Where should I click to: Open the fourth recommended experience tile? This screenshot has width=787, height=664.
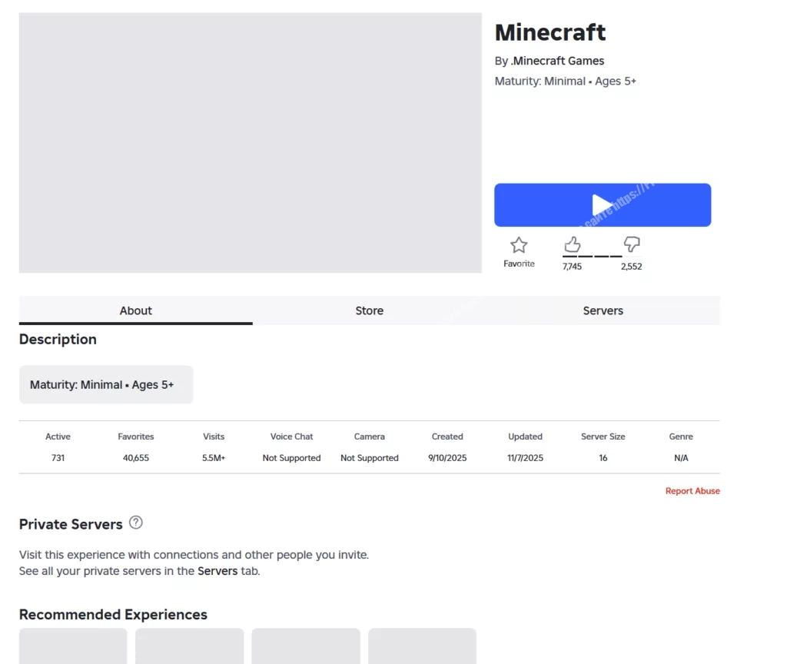(422, 646)
